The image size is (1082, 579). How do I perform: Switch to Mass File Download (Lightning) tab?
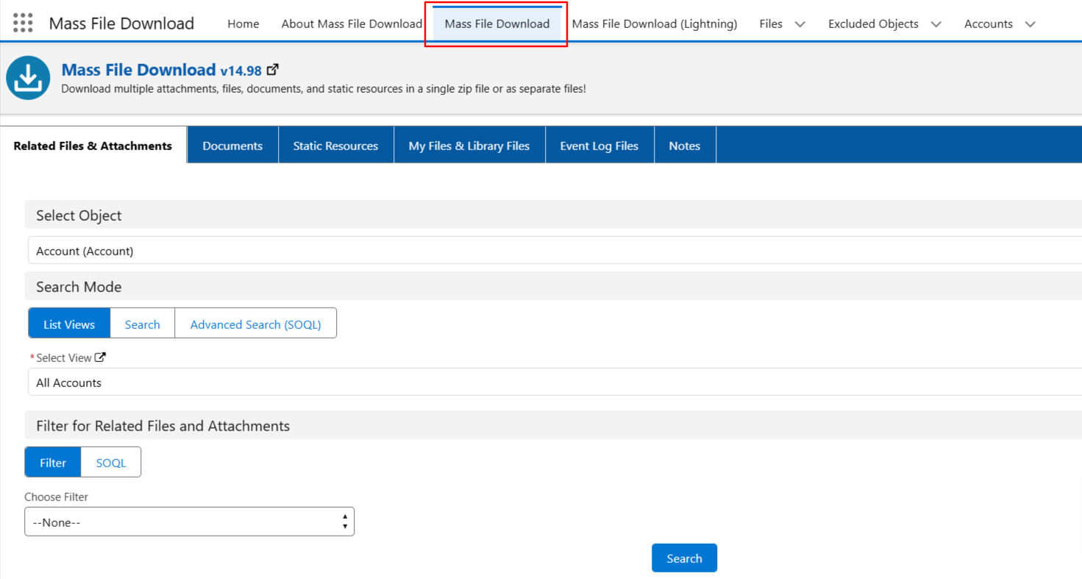655,24
